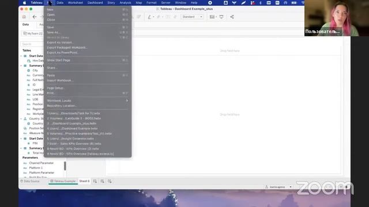Select the Data pane tab

click(x=25, y=25)
